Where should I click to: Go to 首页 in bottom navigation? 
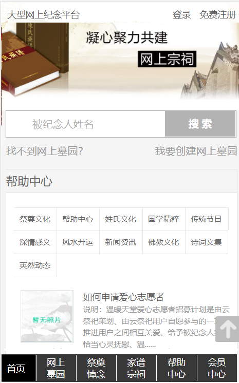tap(16, 368)
